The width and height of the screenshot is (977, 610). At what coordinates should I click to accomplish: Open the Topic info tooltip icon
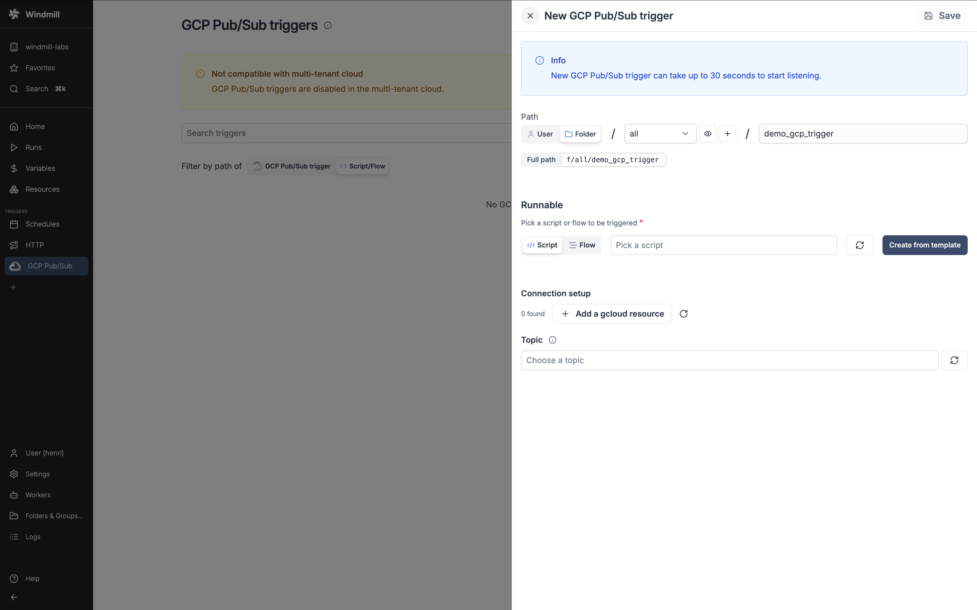tap(552, 340)
